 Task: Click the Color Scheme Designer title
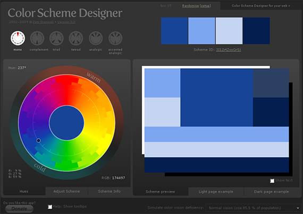[65, 13]
